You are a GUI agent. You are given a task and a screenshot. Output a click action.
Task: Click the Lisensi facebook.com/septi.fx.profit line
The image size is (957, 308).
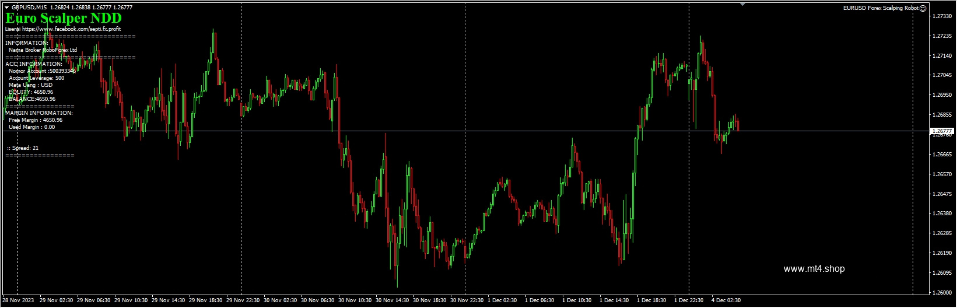point(63,29)
